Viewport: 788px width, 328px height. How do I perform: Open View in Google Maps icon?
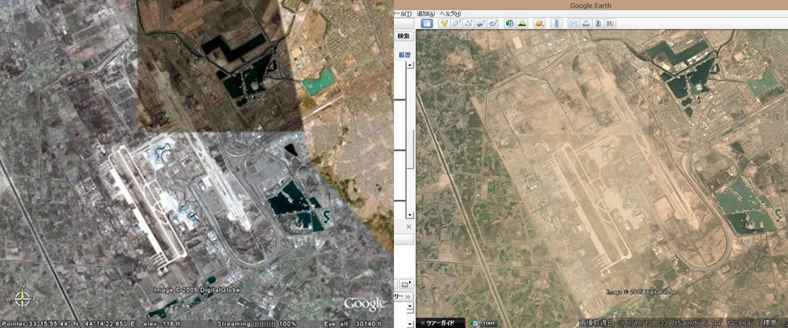610,23
